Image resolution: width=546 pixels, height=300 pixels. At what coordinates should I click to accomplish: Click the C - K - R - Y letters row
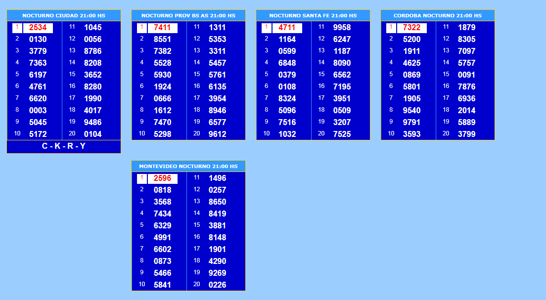pos(64,146)
